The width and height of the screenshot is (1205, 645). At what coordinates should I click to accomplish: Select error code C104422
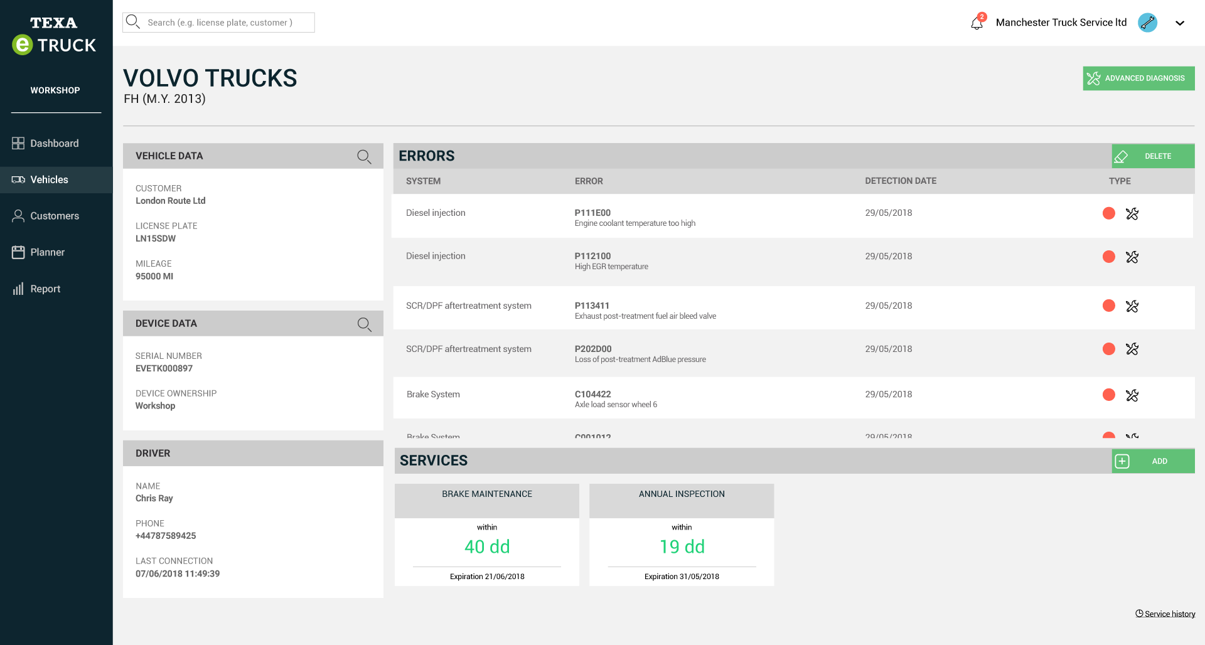[x=592, y=394]
